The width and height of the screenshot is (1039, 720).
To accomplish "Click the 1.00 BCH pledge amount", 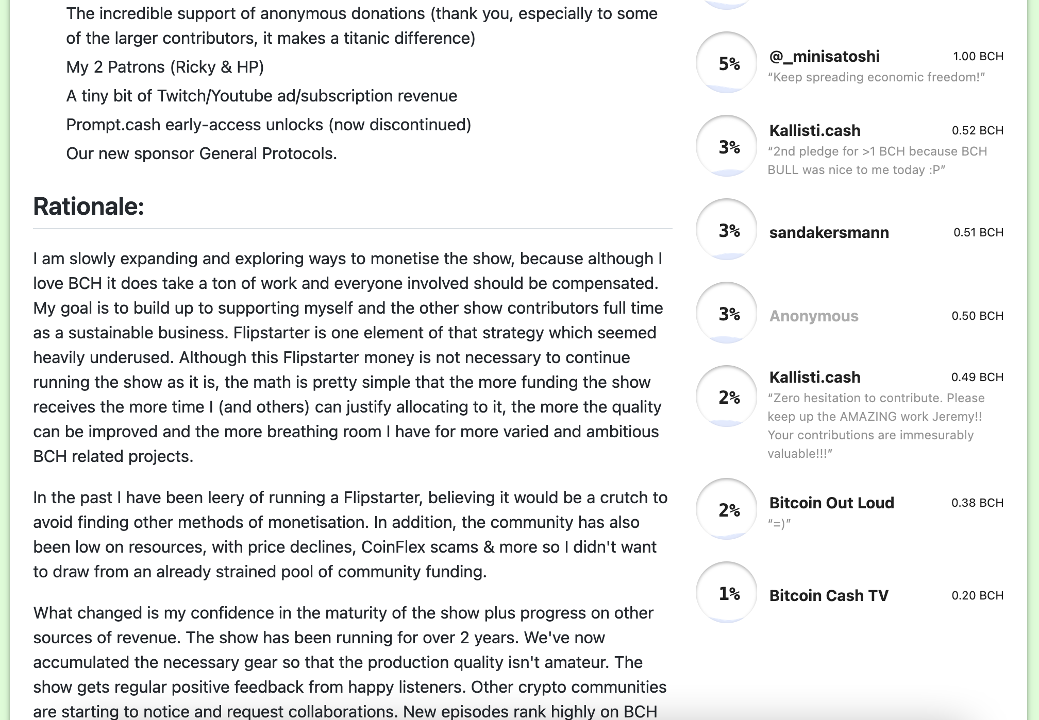I will click(x=978, y=56).
